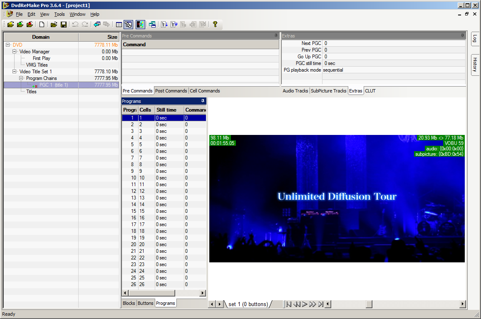Screen dimensions: 481x319
Task: Jump to the last frame in preview
Action: click(x=320, y=304)
